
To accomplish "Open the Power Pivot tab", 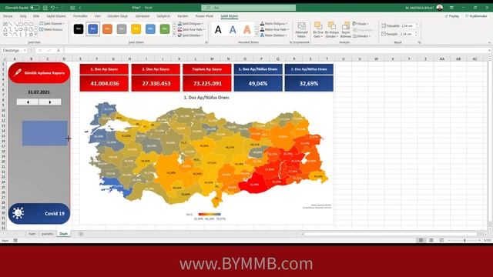I will point(204,16).
